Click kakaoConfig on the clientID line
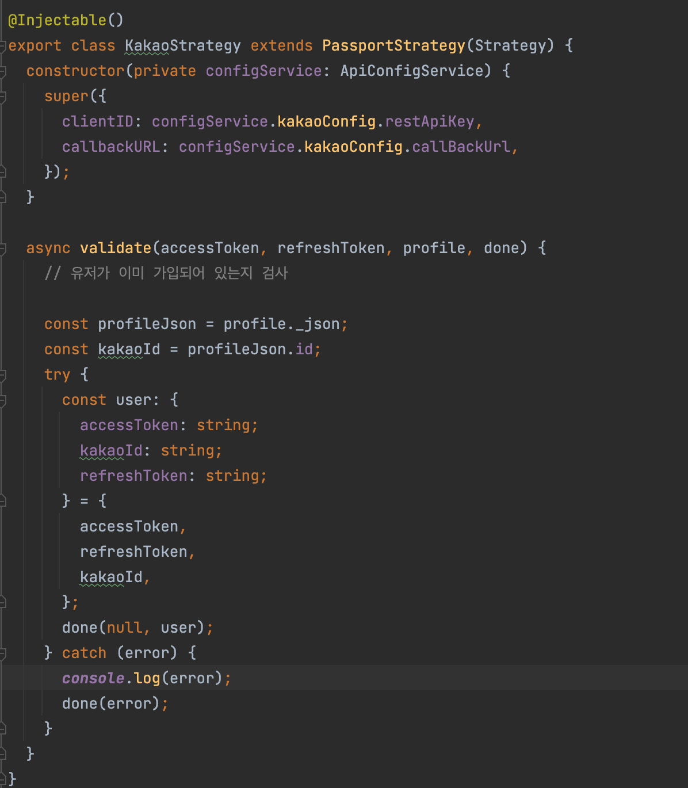This screenshot has height=788, width=688. pyautogui.click(x=326, y=121)
